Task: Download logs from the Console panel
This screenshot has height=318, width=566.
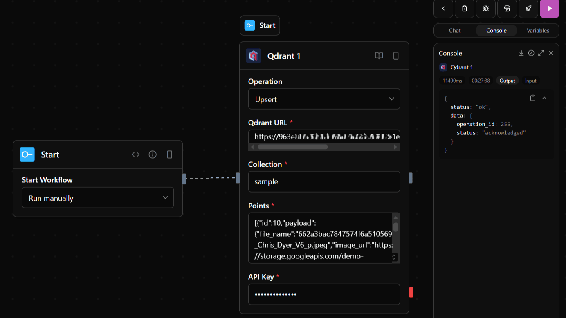Action: [x=521, y=53]
